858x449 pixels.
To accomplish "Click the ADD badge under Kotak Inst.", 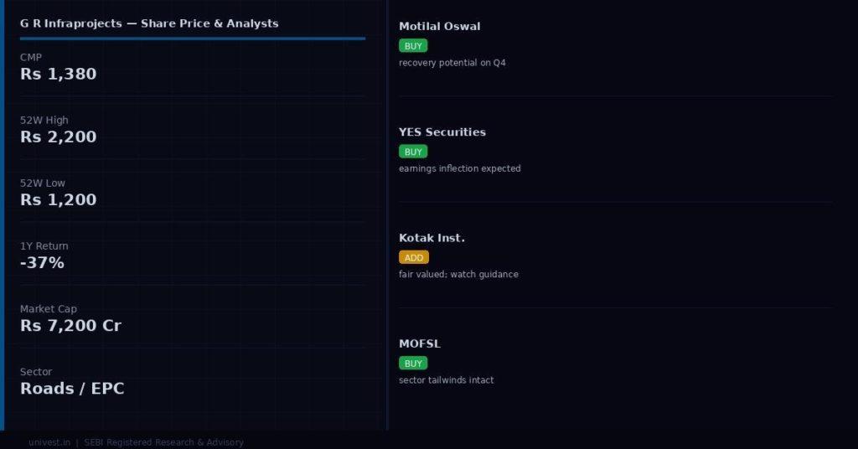I will click(414, 257).
